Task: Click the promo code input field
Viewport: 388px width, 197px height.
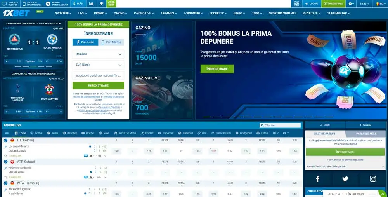Action: (98, 75)
